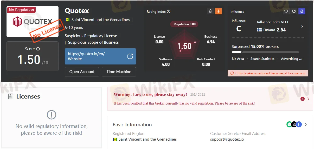
Task: Click the Surpassed 15.00% brokers text
Action: 255,47
